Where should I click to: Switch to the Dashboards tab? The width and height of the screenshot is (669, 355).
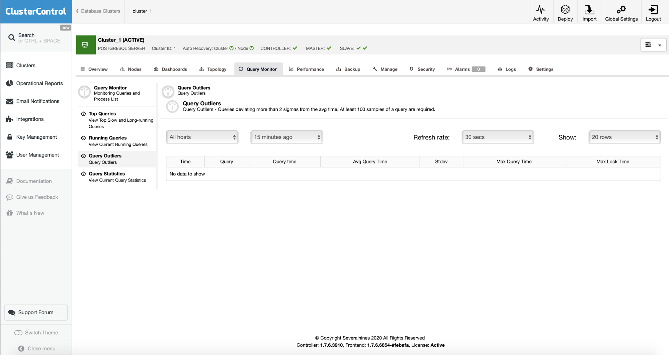[170, 69]
